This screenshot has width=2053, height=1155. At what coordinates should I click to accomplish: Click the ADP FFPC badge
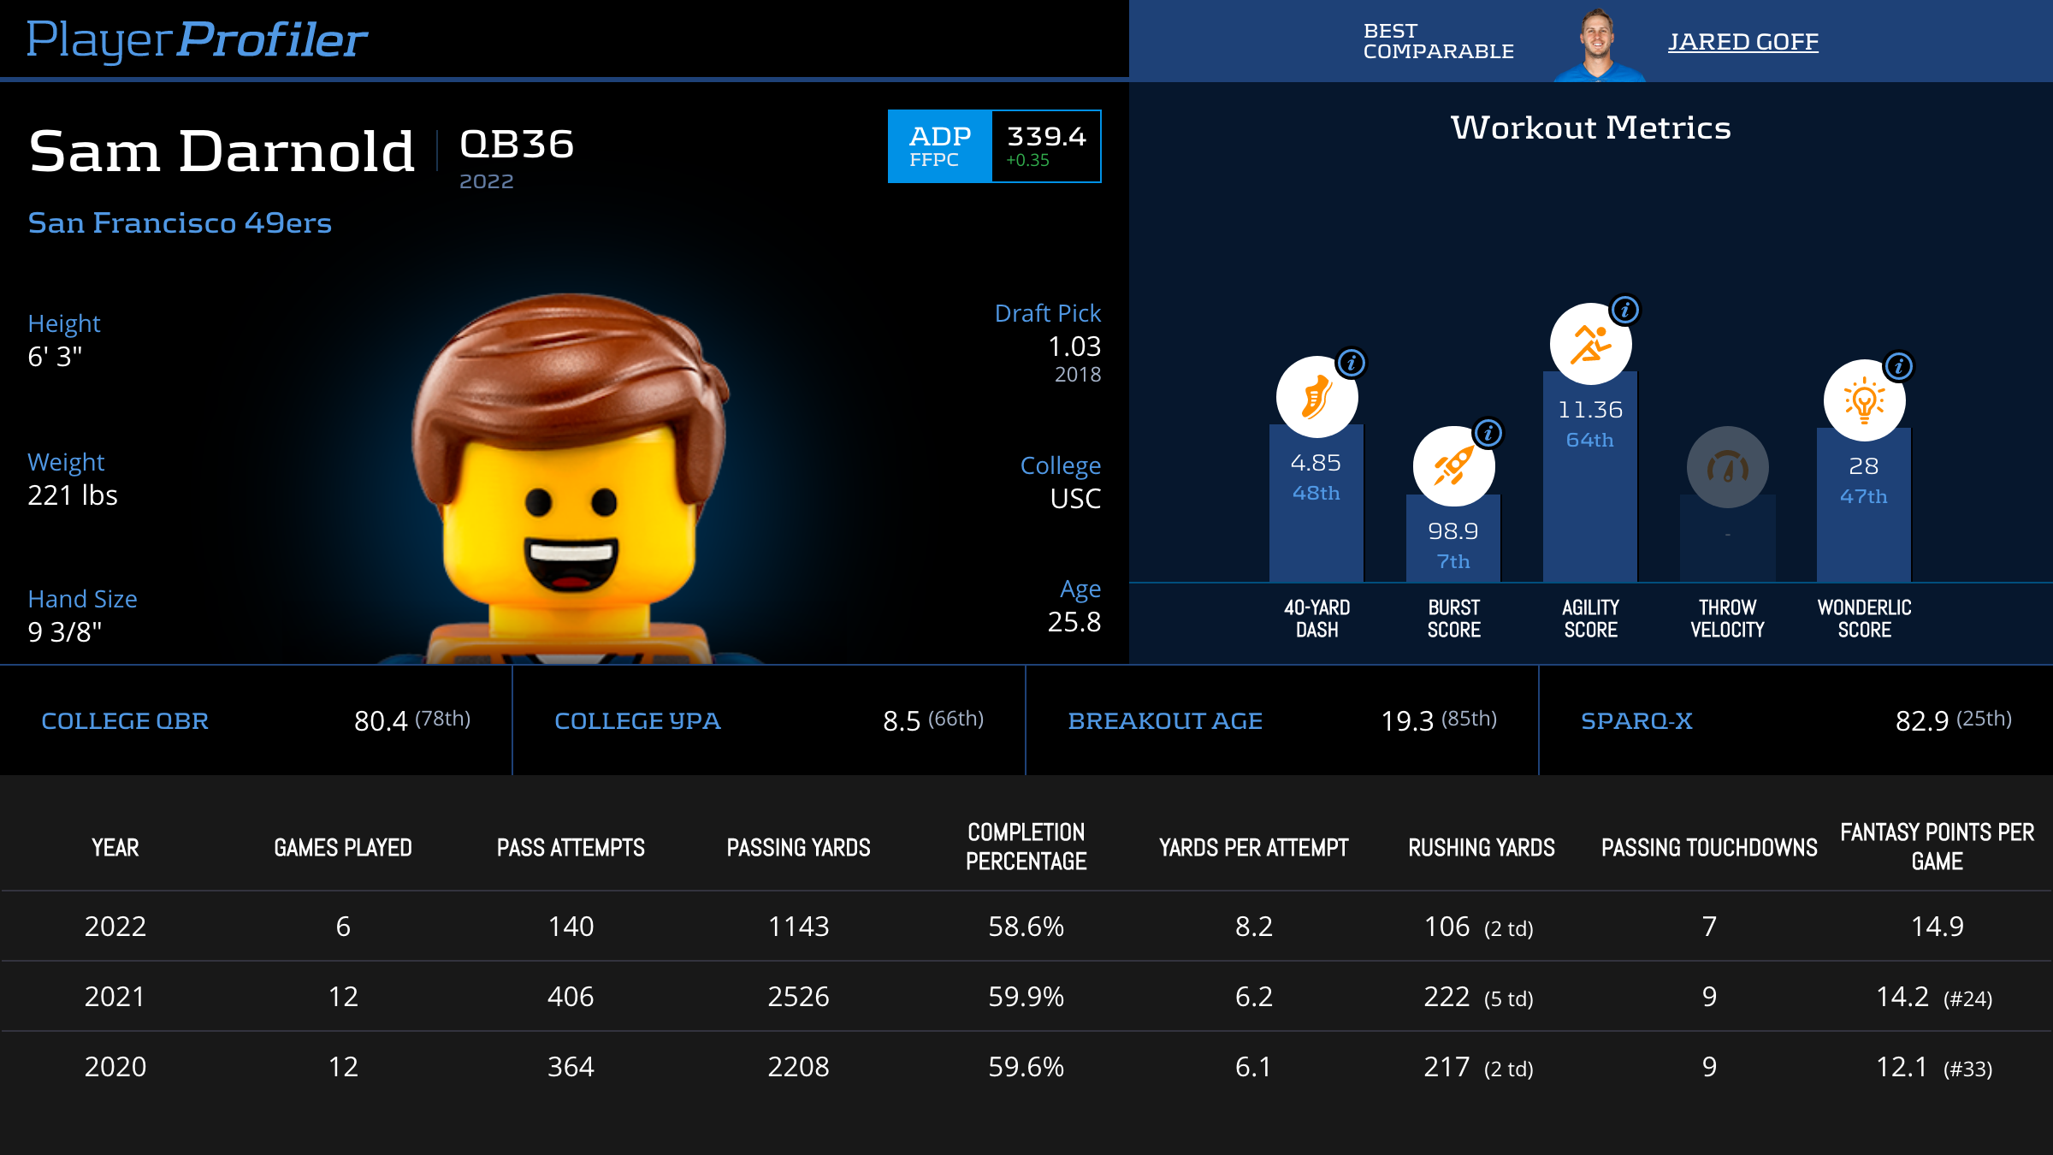pyautogui.click(x=939, y=146)
